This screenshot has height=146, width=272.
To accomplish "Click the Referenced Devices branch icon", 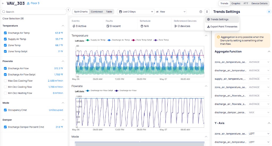I will point(176,26).
